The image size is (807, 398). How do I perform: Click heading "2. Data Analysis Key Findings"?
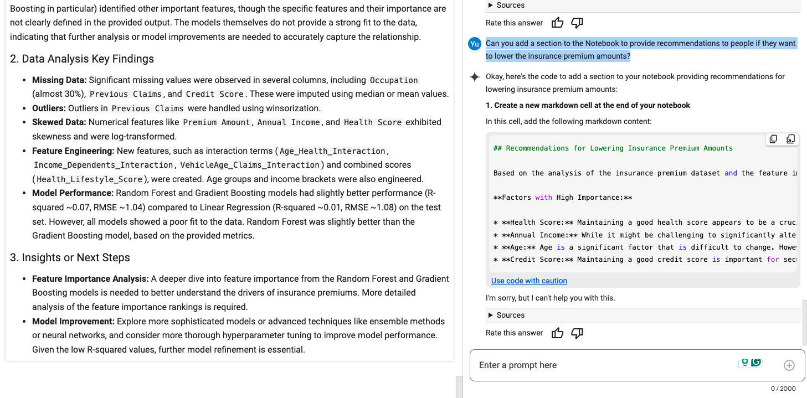click(x=82, y=59)
